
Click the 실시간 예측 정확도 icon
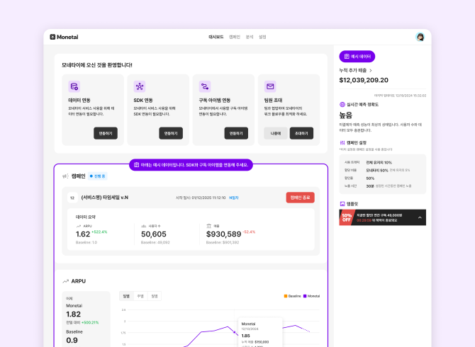pyautogui.click(x=342, y=104)
